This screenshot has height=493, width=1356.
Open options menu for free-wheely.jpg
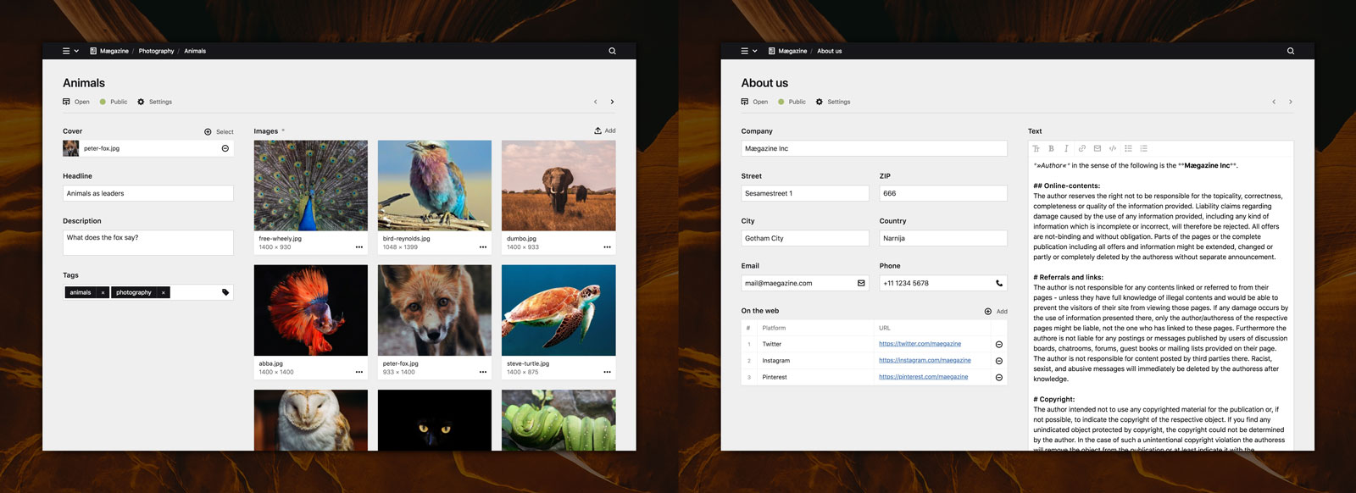tap(358, 247)
